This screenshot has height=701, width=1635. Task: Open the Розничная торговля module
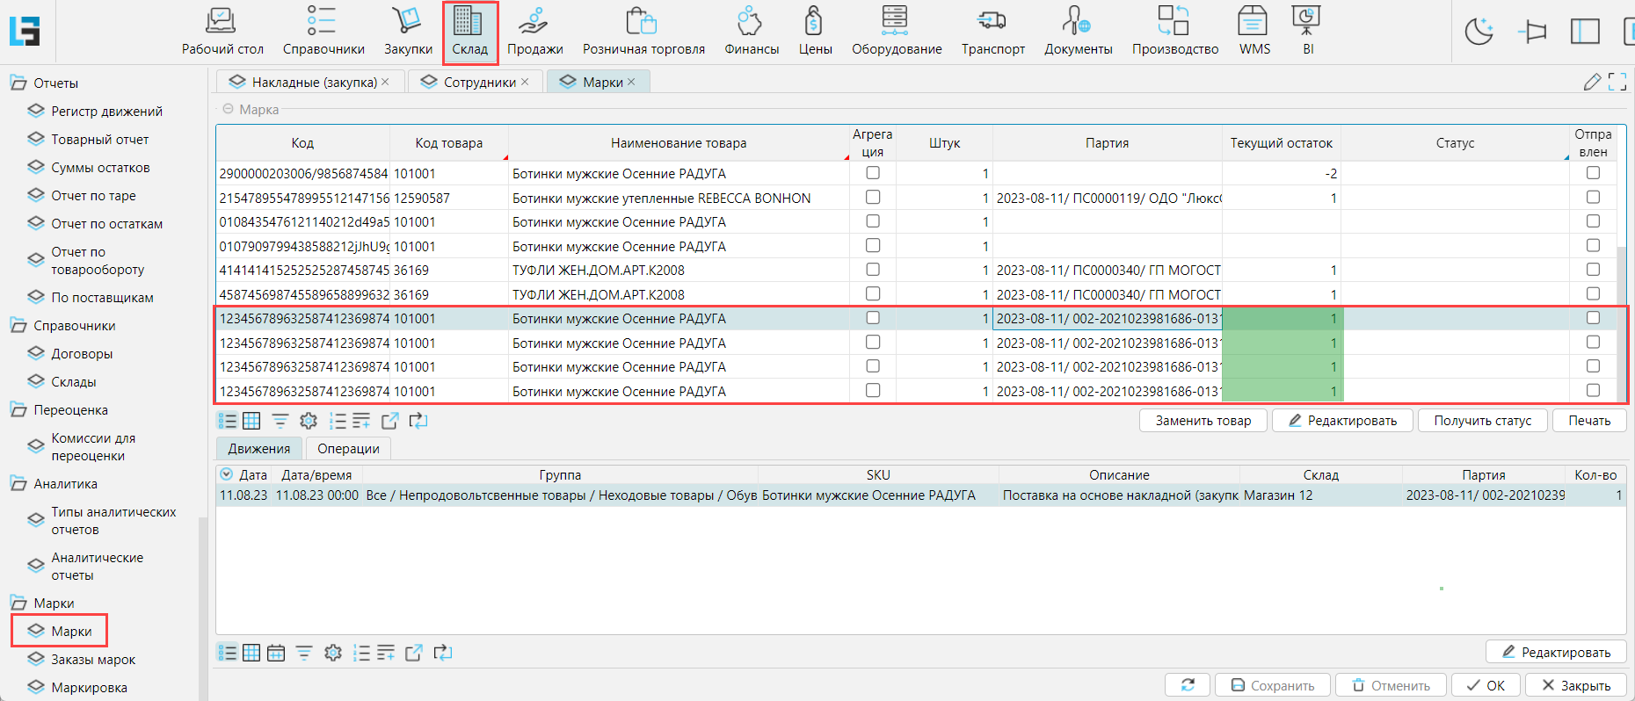pyautogui.click(x=643, y=32)
